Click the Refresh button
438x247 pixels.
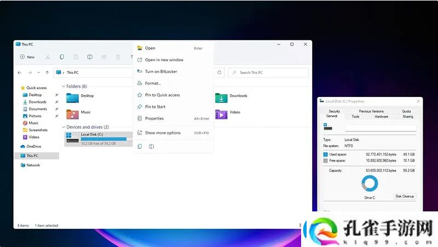220,73
